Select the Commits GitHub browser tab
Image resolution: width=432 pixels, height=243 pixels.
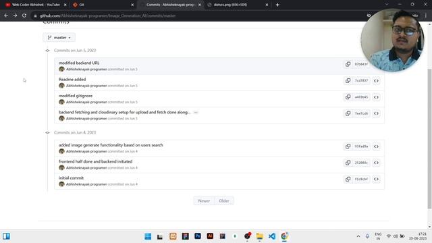click(170, 5)
